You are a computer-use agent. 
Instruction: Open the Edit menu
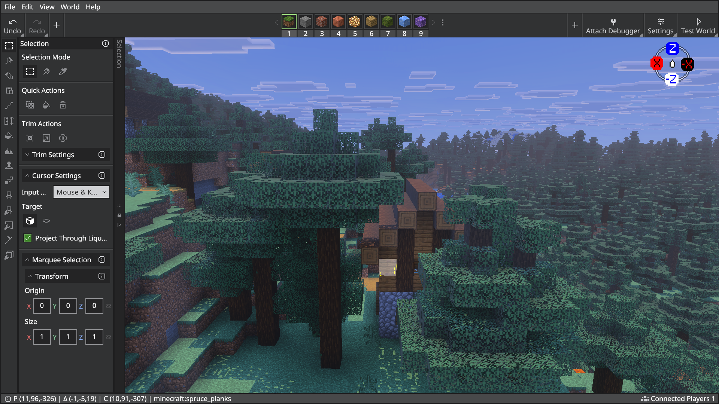click(x=27, y=7)
